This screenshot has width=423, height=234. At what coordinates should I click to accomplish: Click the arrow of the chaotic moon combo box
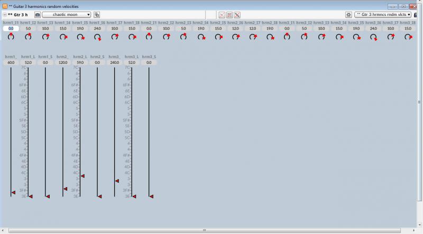88,15
